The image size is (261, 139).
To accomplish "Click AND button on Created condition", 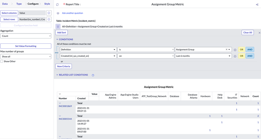I will point(250,56).
